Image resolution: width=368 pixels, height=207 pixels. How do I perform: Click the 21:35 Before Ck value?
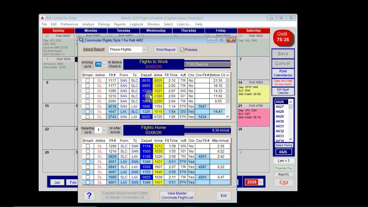[218, 80]
